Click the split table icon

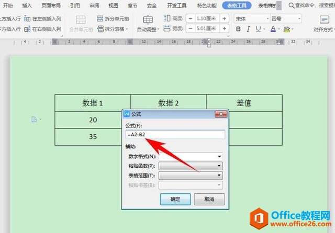click(x=100, y=29)
